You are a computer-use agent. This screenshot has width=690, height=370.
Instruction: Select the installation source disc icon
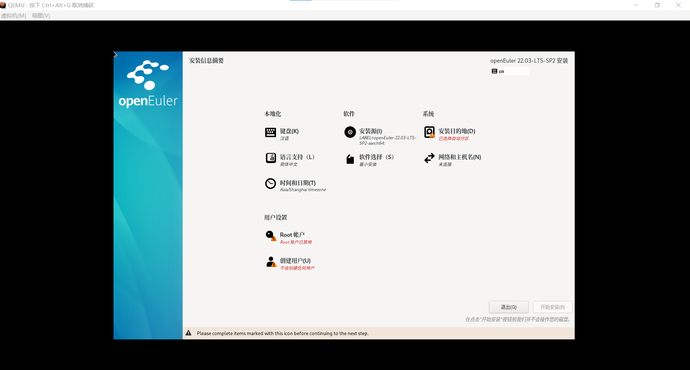coord(350,132)
